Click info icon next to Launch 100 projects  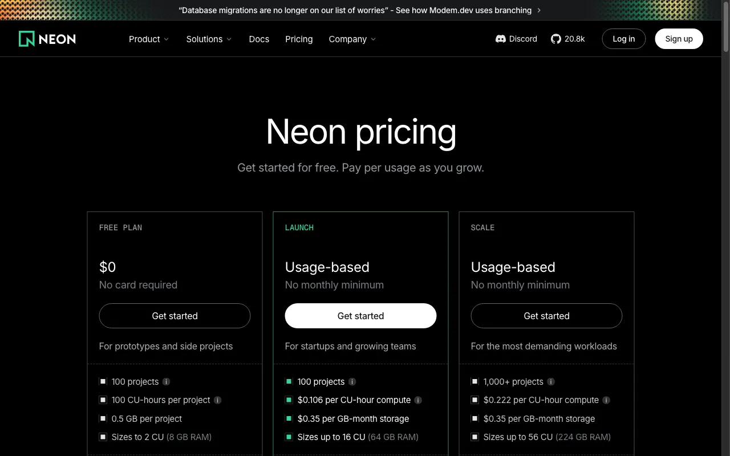[352, 382]
